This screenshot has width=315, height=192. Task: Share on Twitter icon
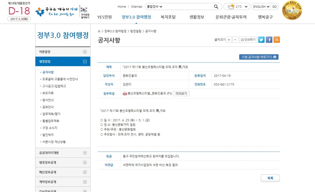[262, 40]
